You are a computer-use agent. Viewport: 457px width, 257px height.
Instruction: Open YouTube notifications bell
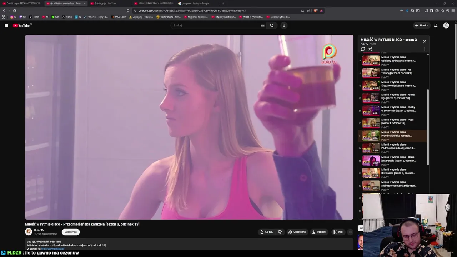click(x=436, y=25)
